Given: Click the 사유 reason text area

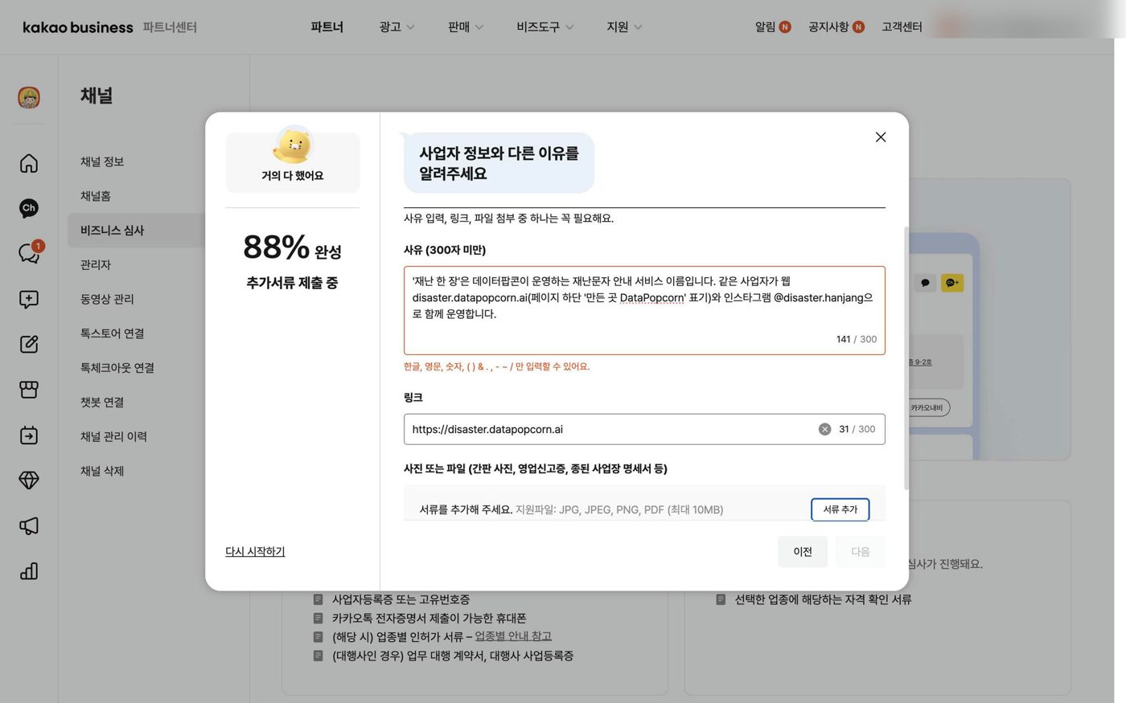Looking at the screenshot, I should point(644,310).
